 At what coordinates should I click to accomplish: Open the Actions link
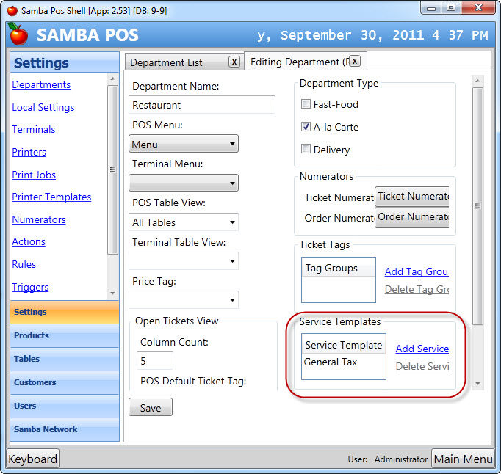[29, 241]
